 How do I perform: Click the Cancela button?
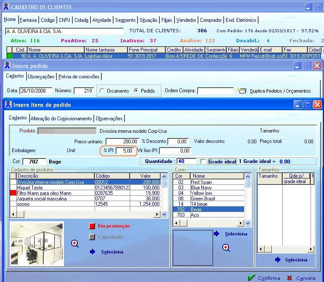[x=306, y=278]
